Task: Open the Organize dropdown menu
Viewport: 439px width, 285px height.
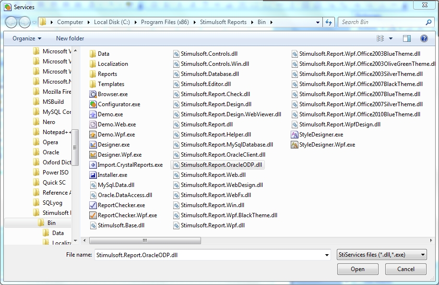Action: [x=27, y=38]
